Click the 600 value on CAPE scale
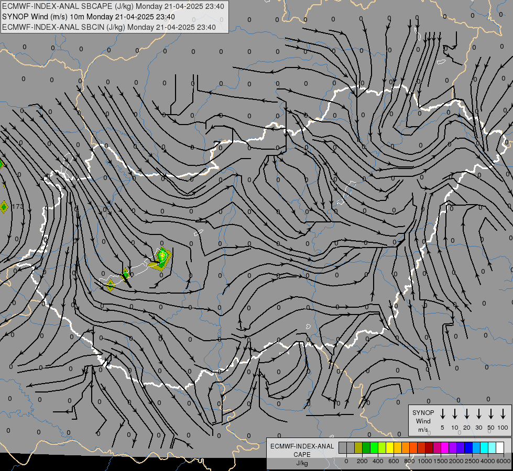 coord(394,461)
